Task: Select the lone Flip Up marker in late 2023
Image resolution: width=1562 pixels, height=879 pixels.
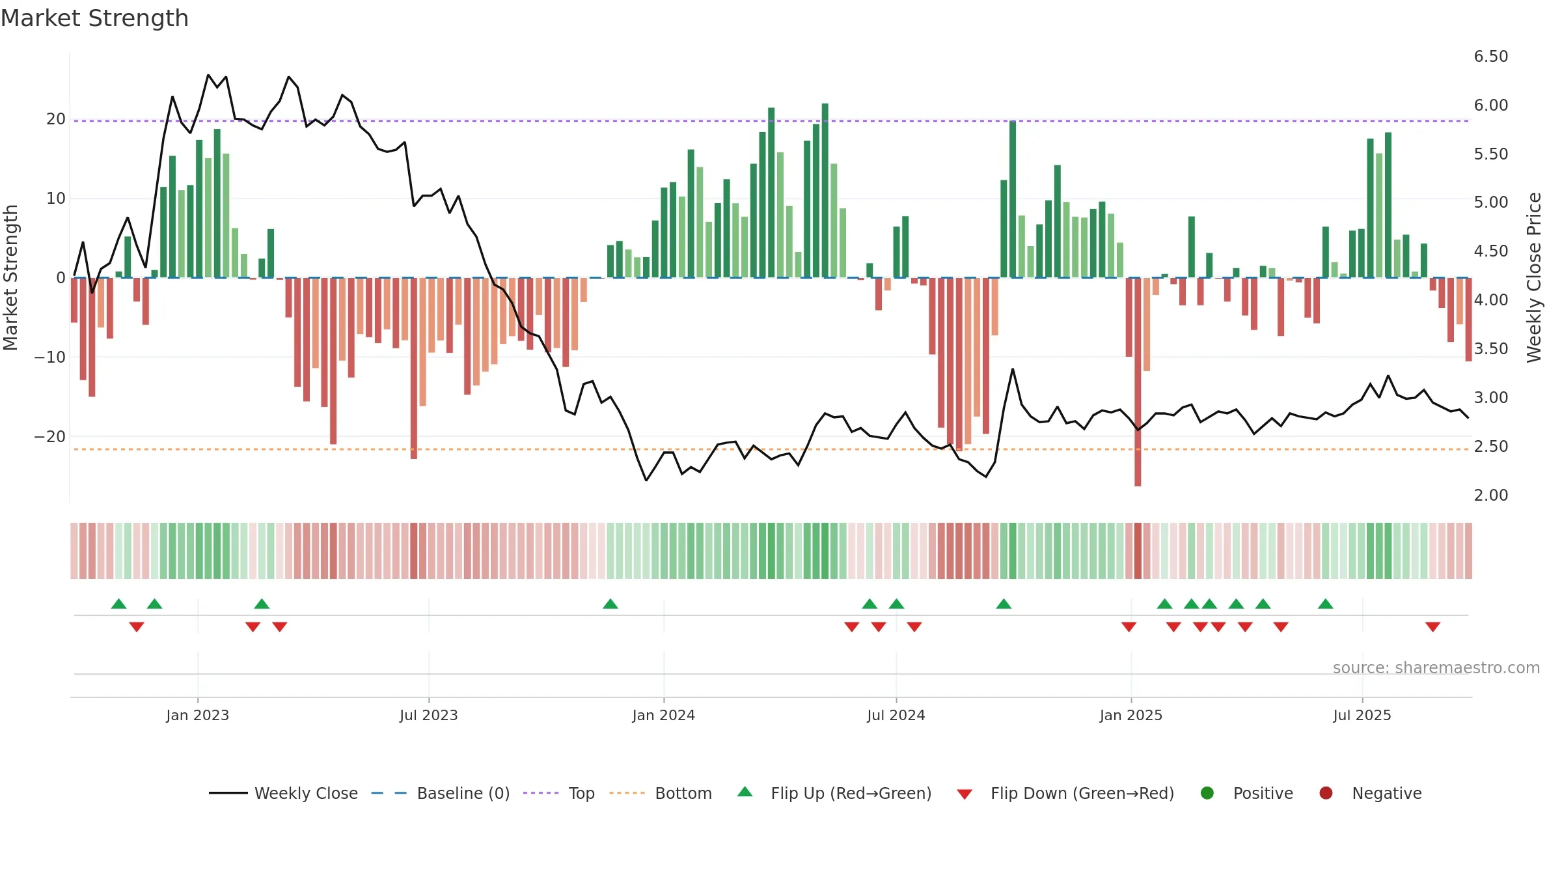Action: click(x=610, y=604)
